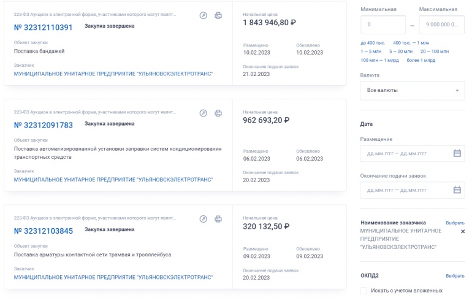The image size is (472, 298).
Task: Focus the Максимальная price input field
Action: [441, 25]
